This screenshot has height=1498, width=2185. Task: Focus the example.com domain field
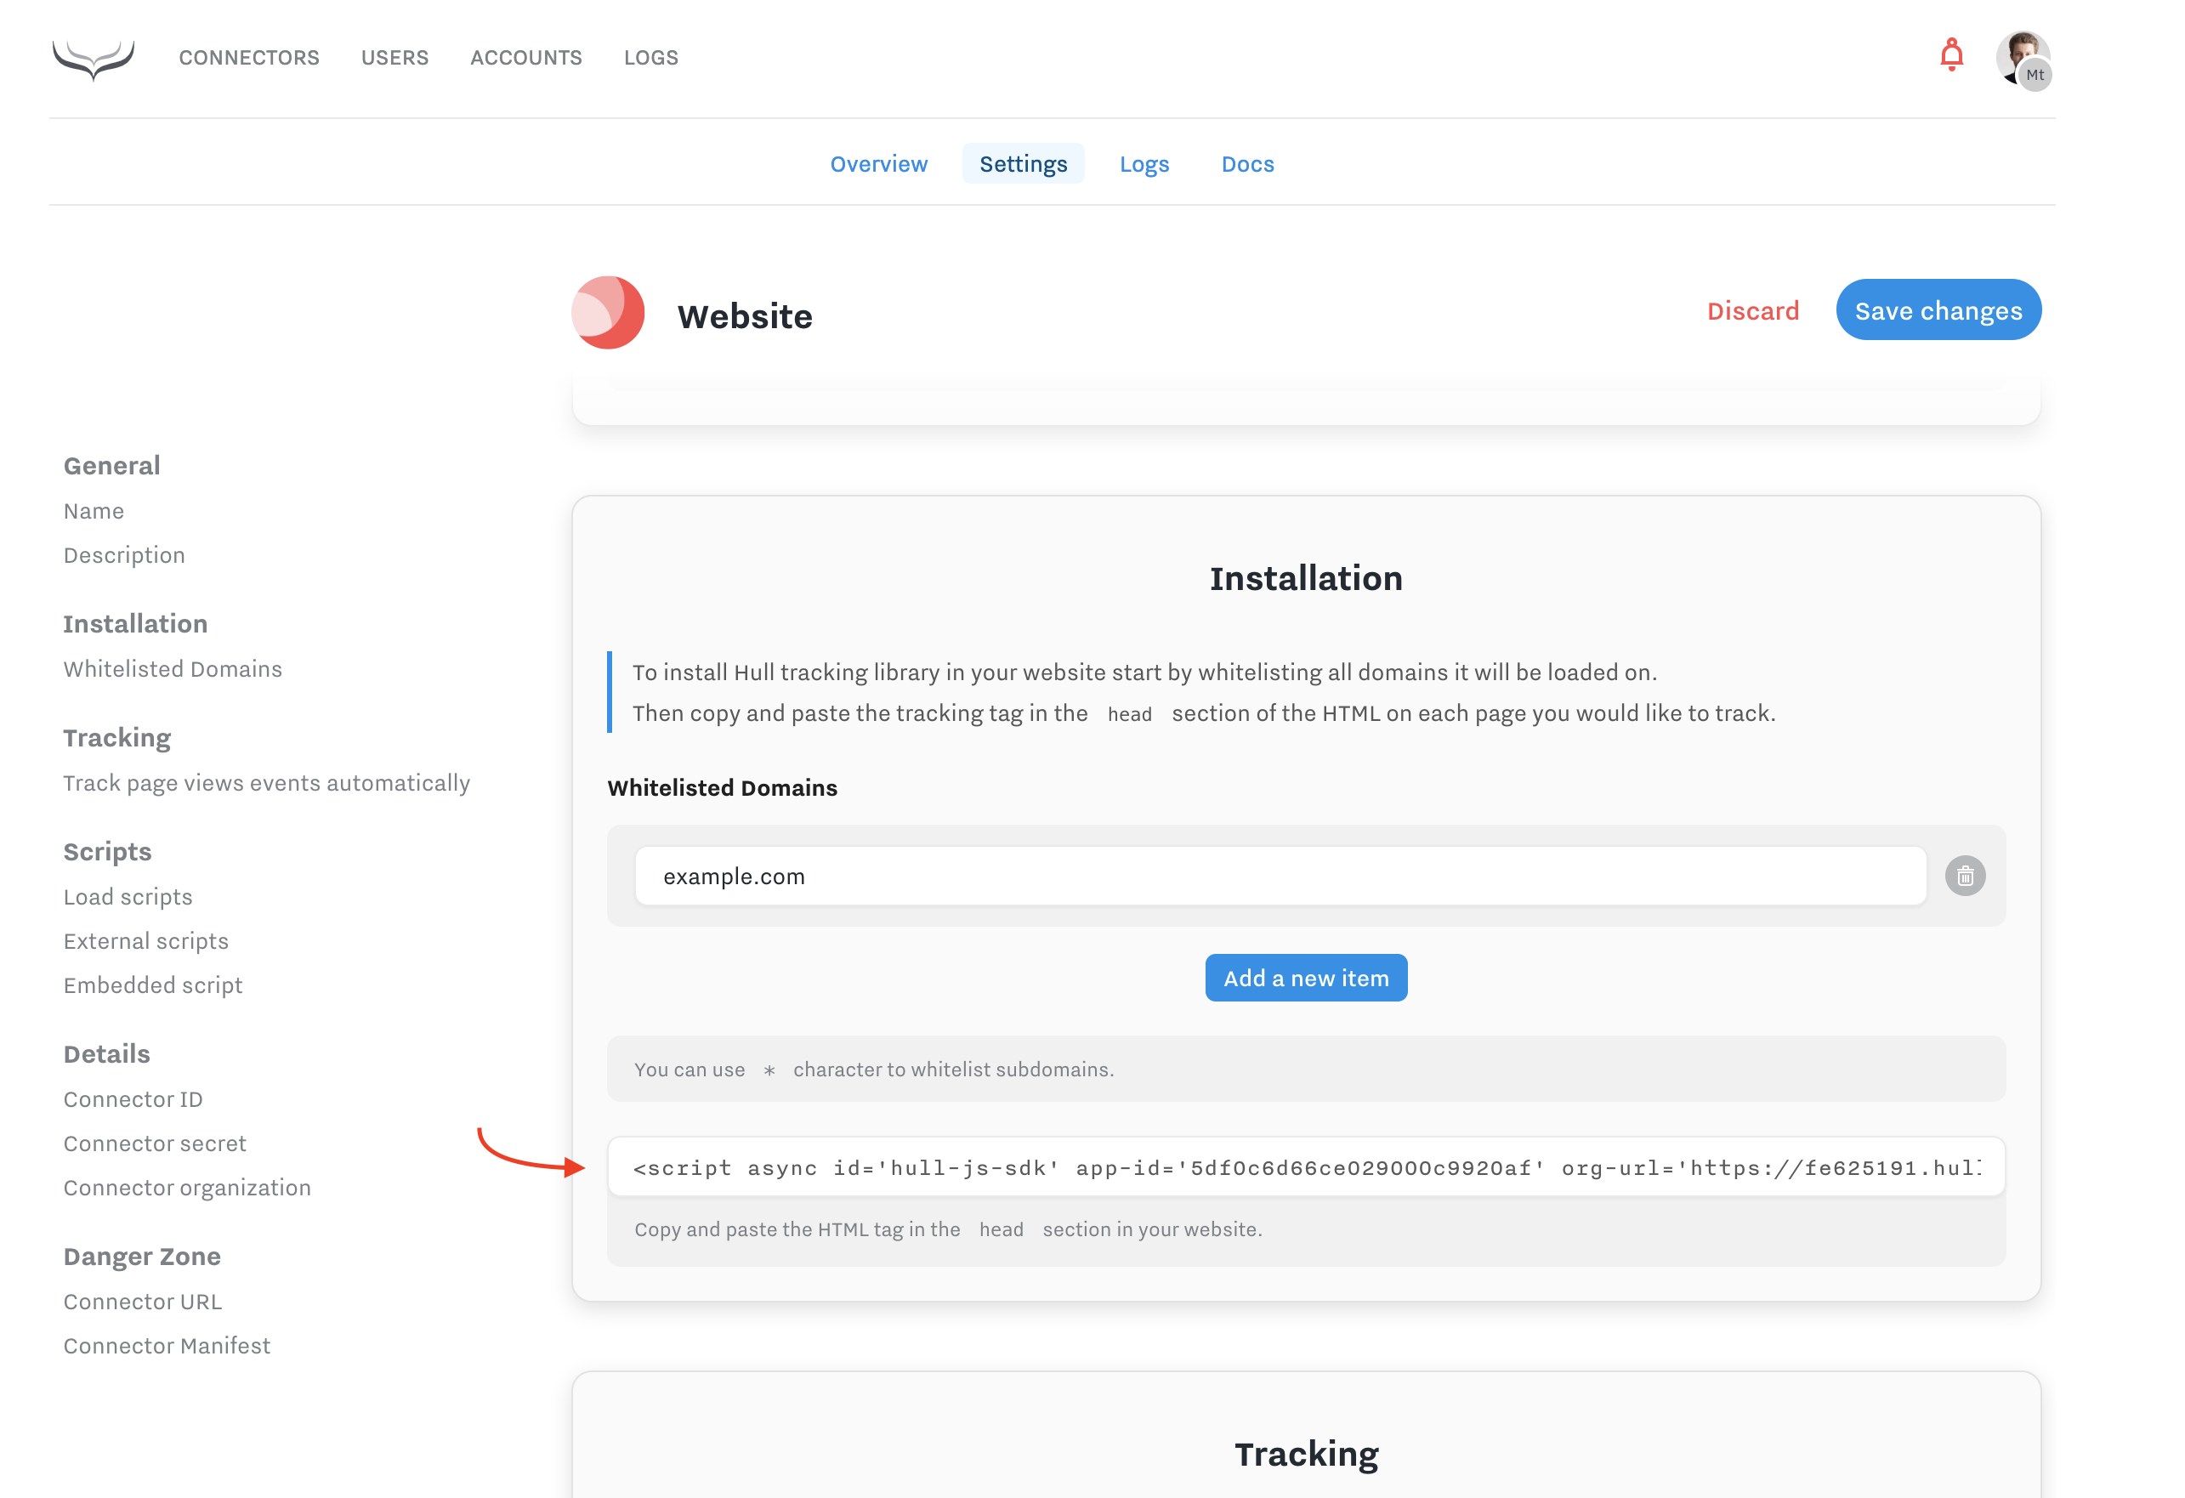[1279, 877]
